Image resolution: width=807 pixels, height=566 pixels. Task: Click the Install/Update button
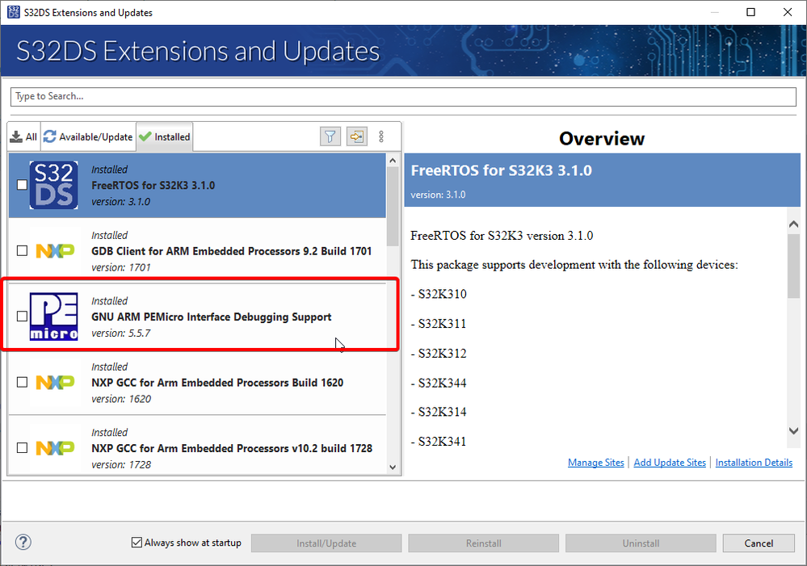pyautogui.click(x=326, y=543)
